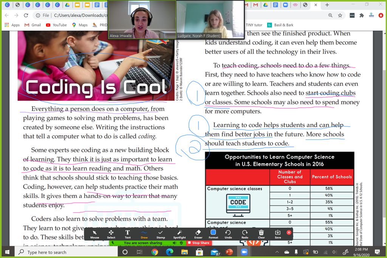The width and height of the screenshot is (387, 258).
Task: Switch to the Mouse annotation tool
Action: [94, 234]
